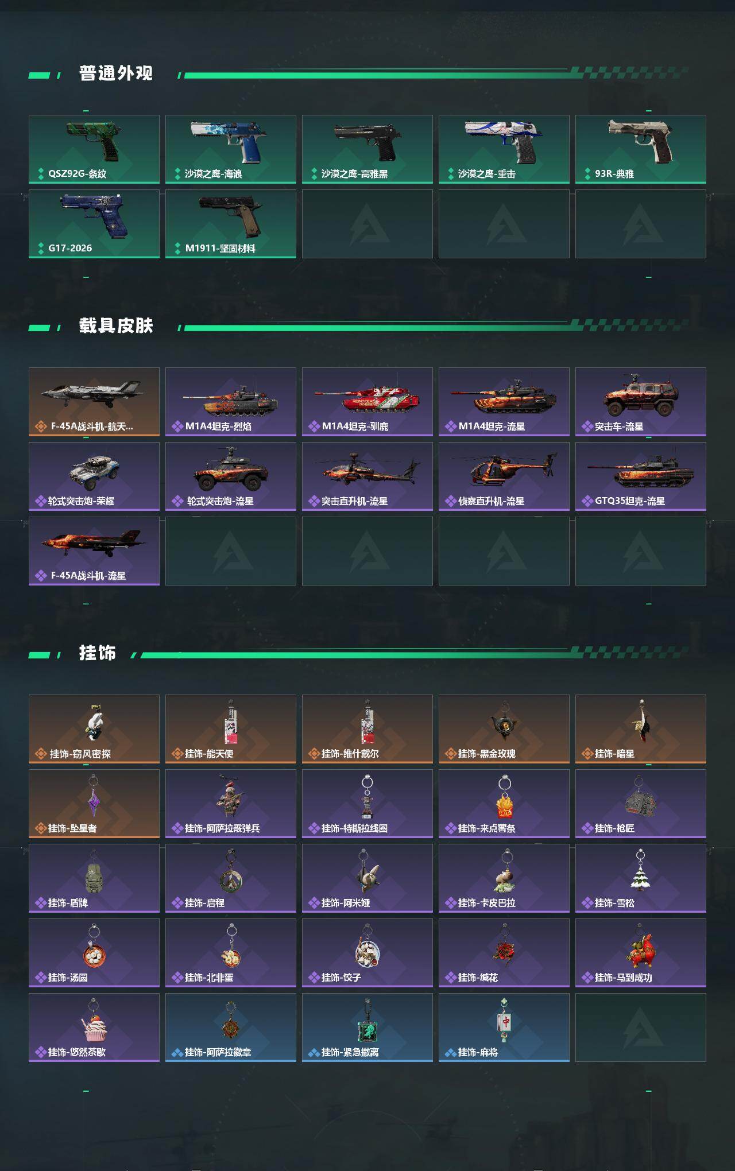Viewport: 735px width, 1171px height.
Task: Open the F-45A战斗机-航天 vehicle skin
Action: point(94,402)
